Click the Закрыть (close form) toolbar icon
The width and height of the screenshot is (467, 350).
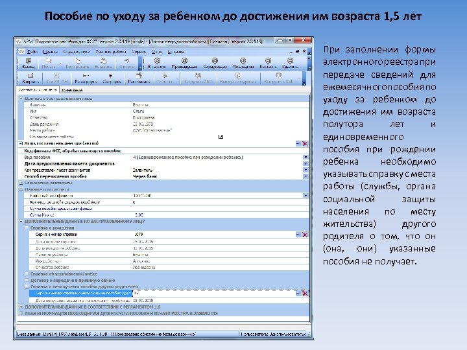pyautogui.click(x=30, y=78)
